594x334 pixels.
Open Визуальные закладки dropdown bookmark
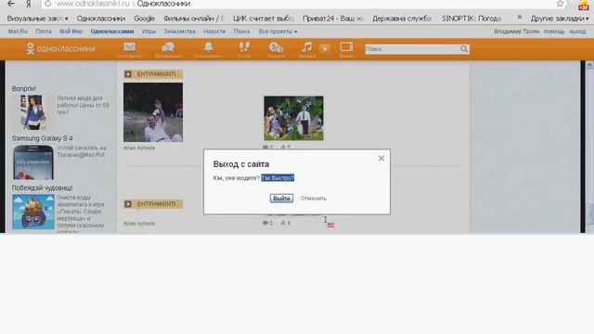click(37, 19)
